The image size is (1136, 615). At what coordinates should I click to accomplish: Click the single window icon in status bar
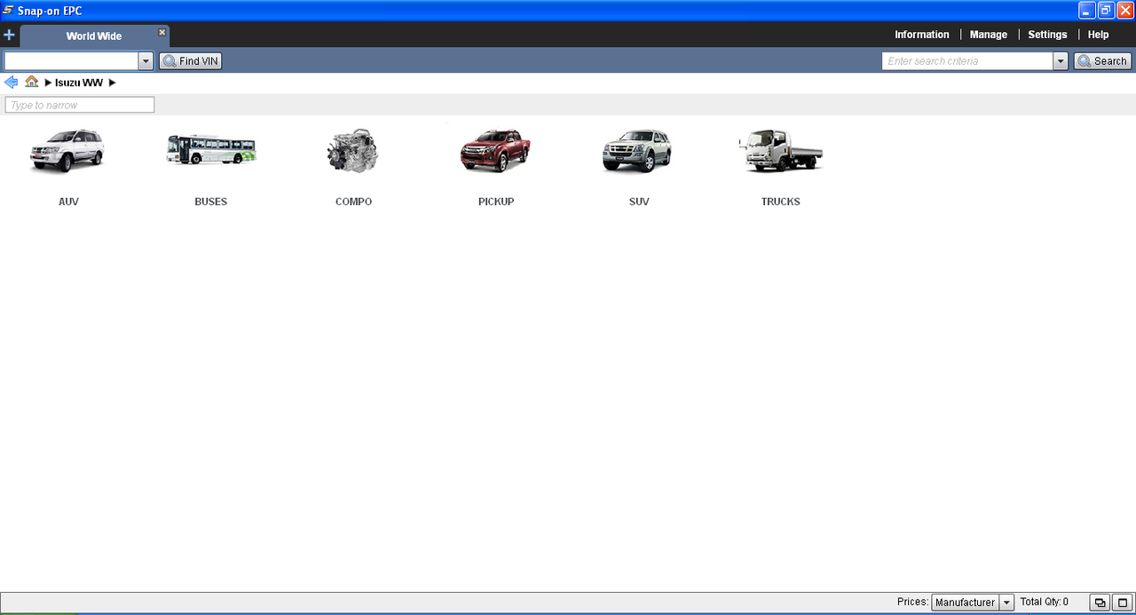click(x=1122, y=603)
